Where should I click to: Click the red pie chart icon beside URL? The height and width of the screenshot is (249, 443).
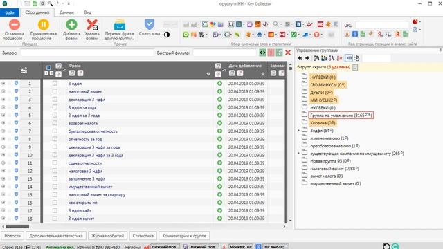coord(415,21)
